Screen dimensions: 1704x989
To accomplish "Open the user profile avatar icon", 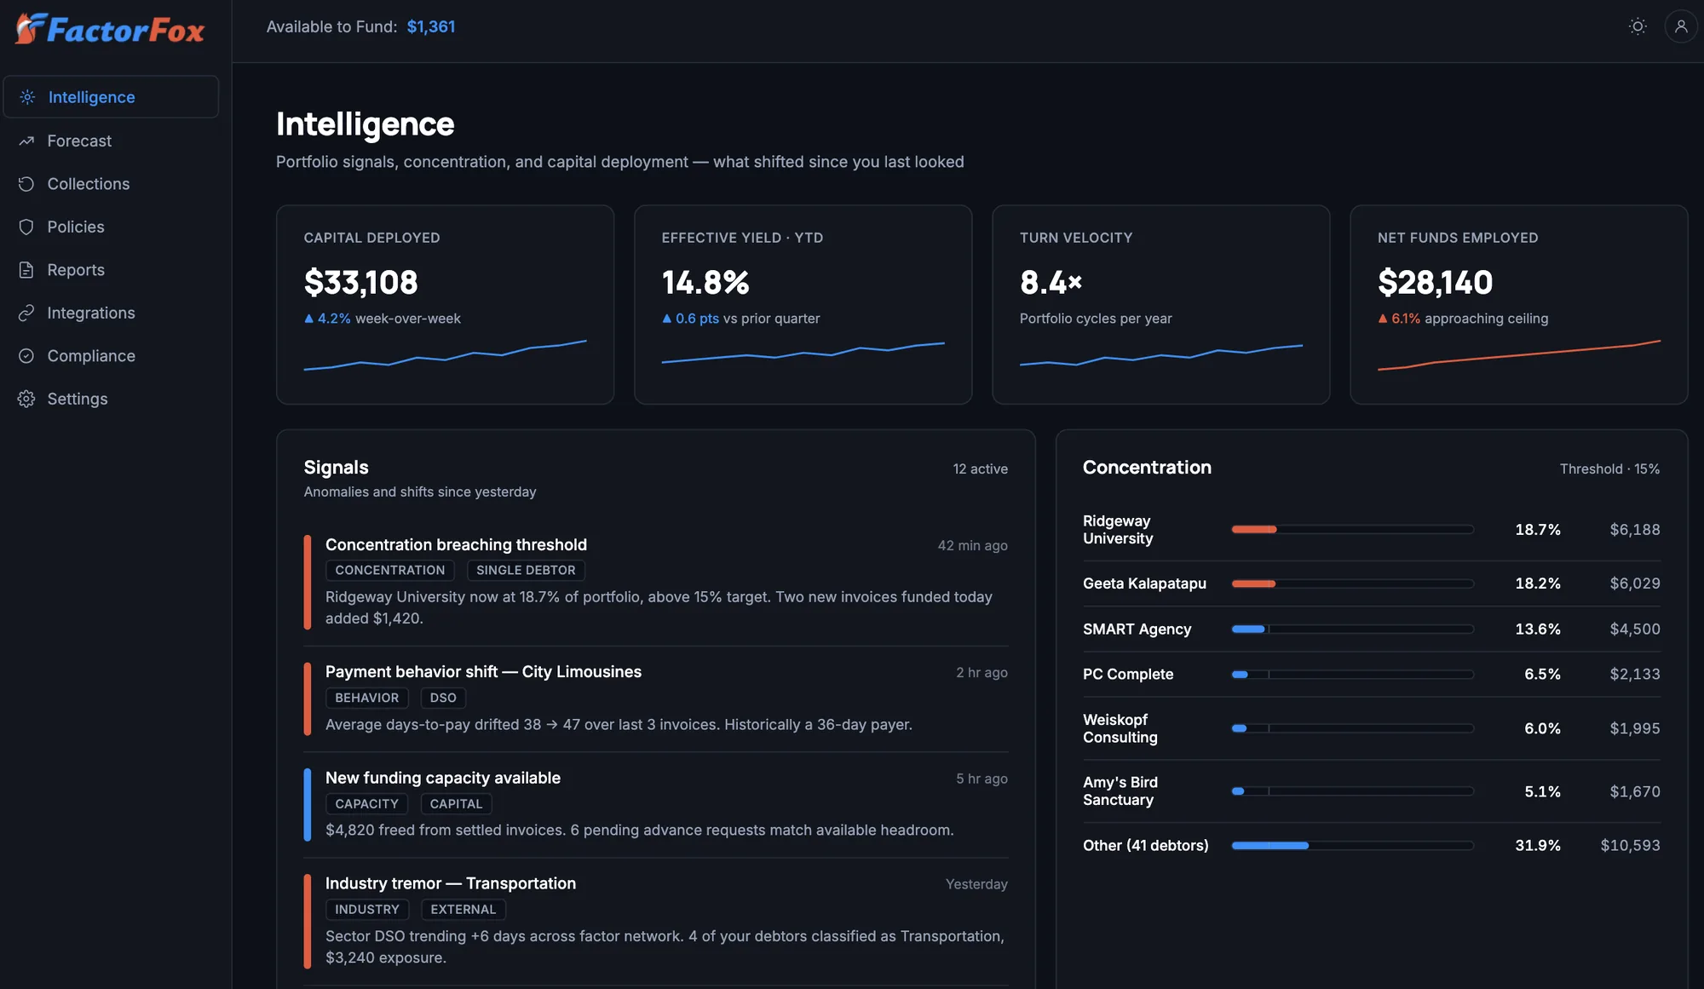I will pos(1681,26).
